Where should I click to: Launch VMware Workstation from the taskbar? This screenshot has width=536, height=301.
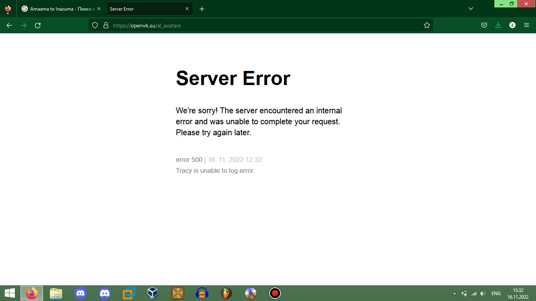pyautogui.click(x=129, y=293)
